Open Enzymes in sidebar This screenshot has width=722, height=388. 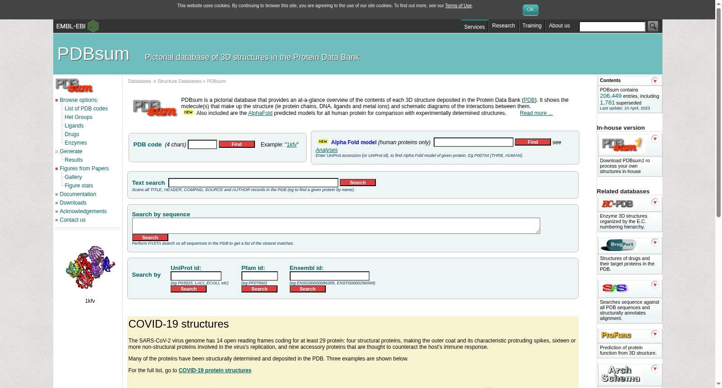[76, 143]
